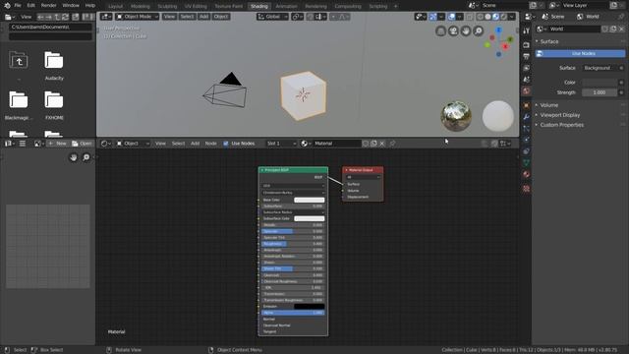The height and width of the screenshot is (354, 629).
Task: Switch to the Compositing workspace tab
Action: 348,7
